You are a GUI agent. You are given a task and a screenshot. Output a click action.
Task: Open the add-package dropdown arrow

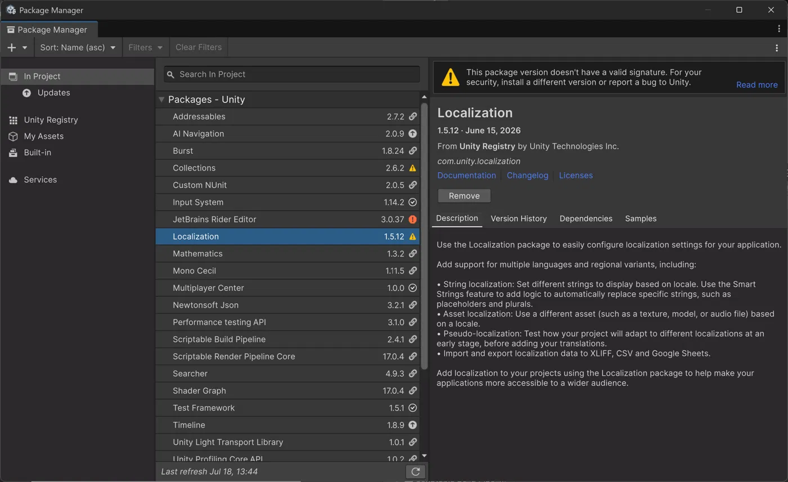[x=25, y=48]
